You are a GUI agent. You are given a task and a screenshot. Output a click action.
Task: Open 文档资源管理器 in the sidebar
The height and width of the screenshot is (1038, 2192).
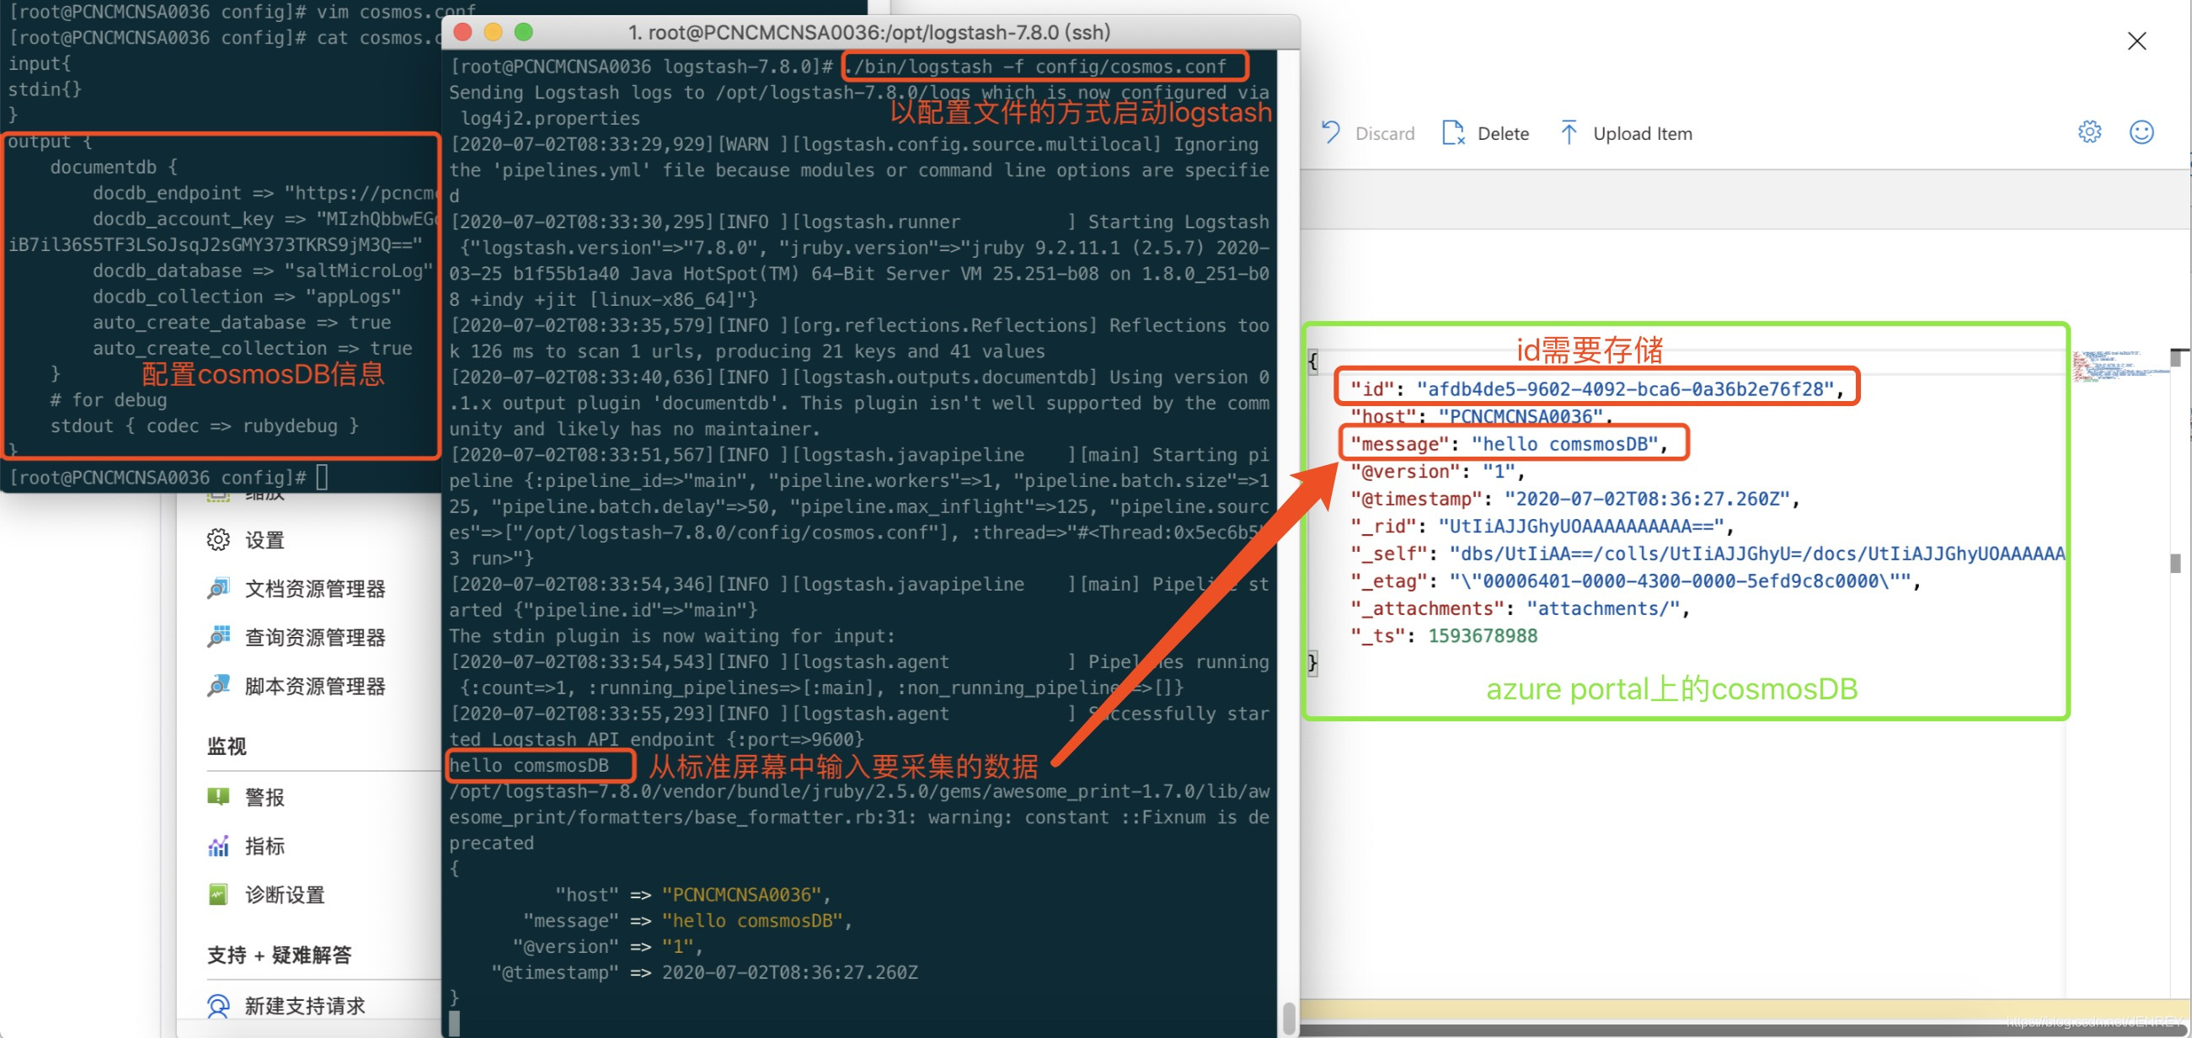click(314, 587)
